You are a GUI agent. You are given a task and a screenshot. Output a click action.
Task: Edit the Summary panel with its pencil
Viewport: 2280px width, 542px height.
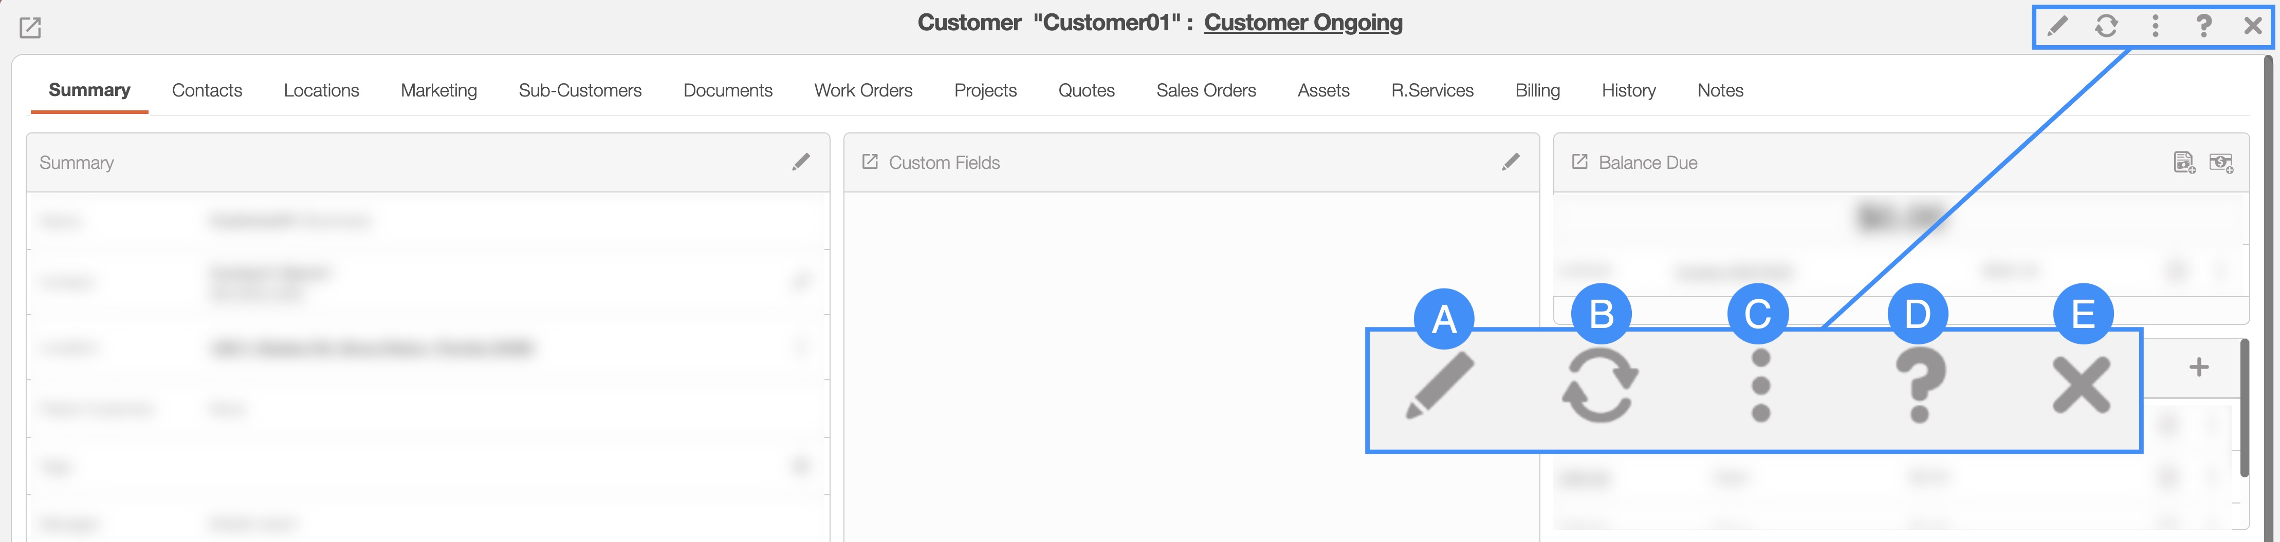(800, 162)
